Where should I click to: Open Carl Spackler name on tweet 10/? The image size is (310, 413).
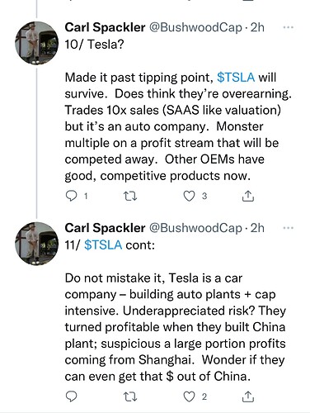tap(105, 27)
